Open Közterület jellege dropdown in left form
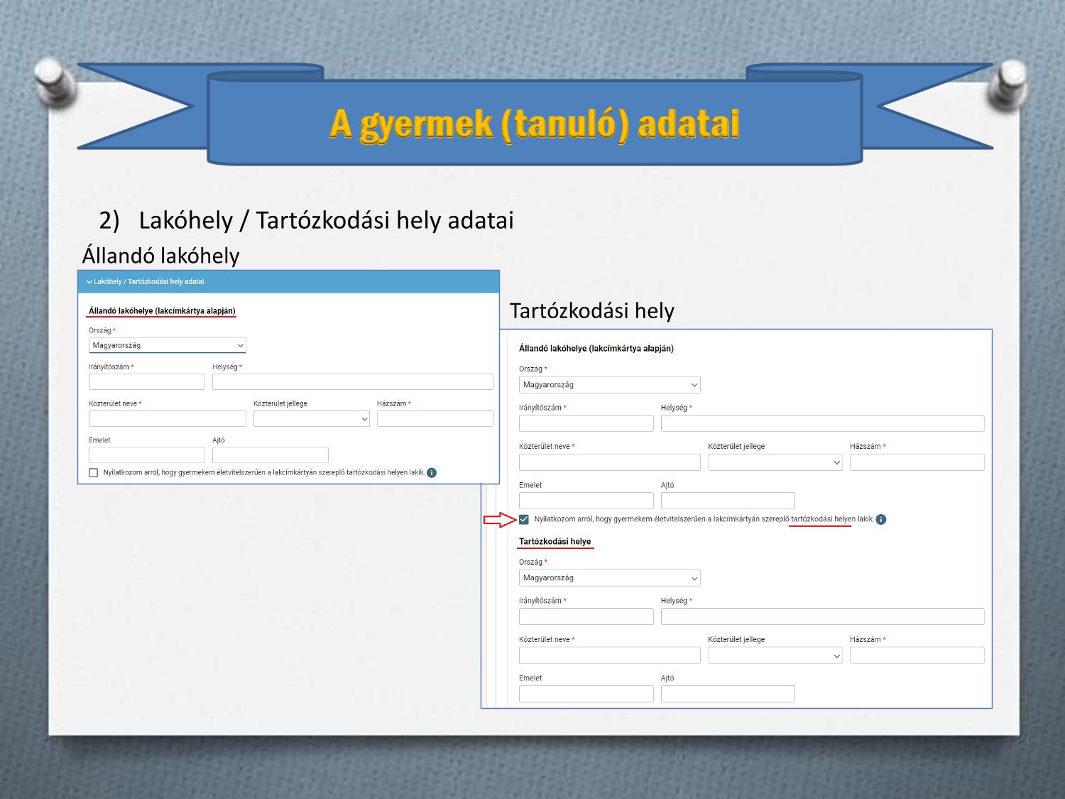This screenshot has height=799, width=1065. [x=312, y=419]
